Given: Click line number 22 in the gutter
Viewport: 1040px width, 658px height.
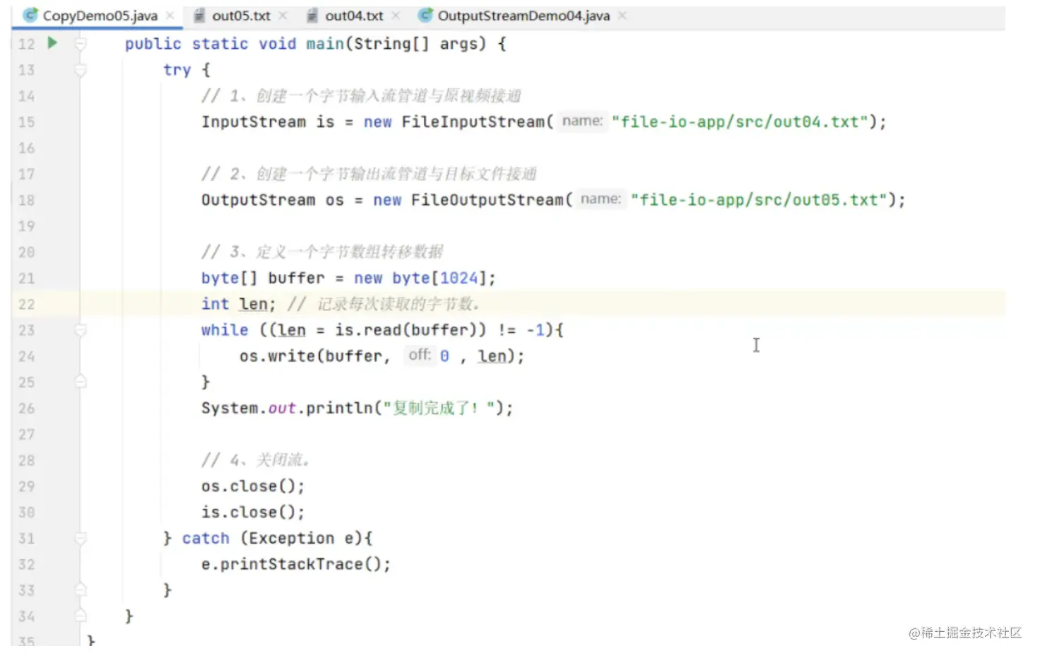Looking at the screenshot, I should coord(26,305).
